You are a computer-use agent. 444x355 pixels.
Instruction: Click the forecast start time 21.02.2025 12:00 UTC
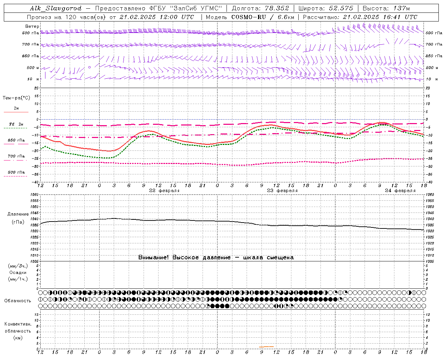(157, 17)
